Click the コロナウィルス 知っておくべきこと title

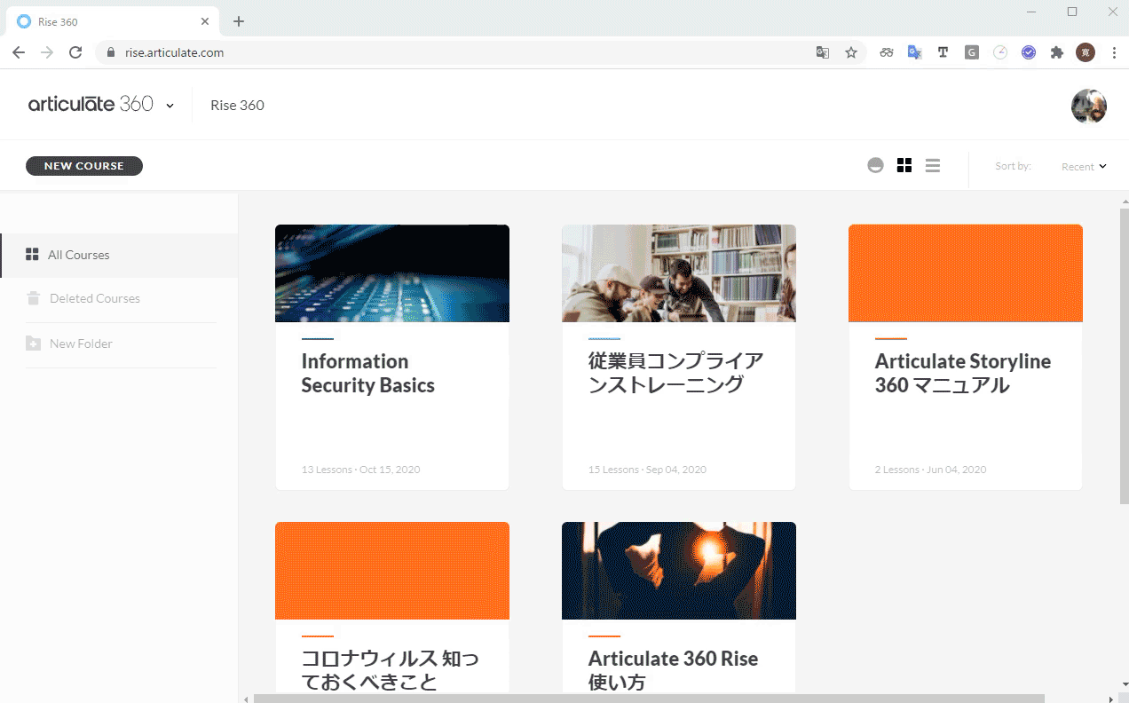[390, 670]
